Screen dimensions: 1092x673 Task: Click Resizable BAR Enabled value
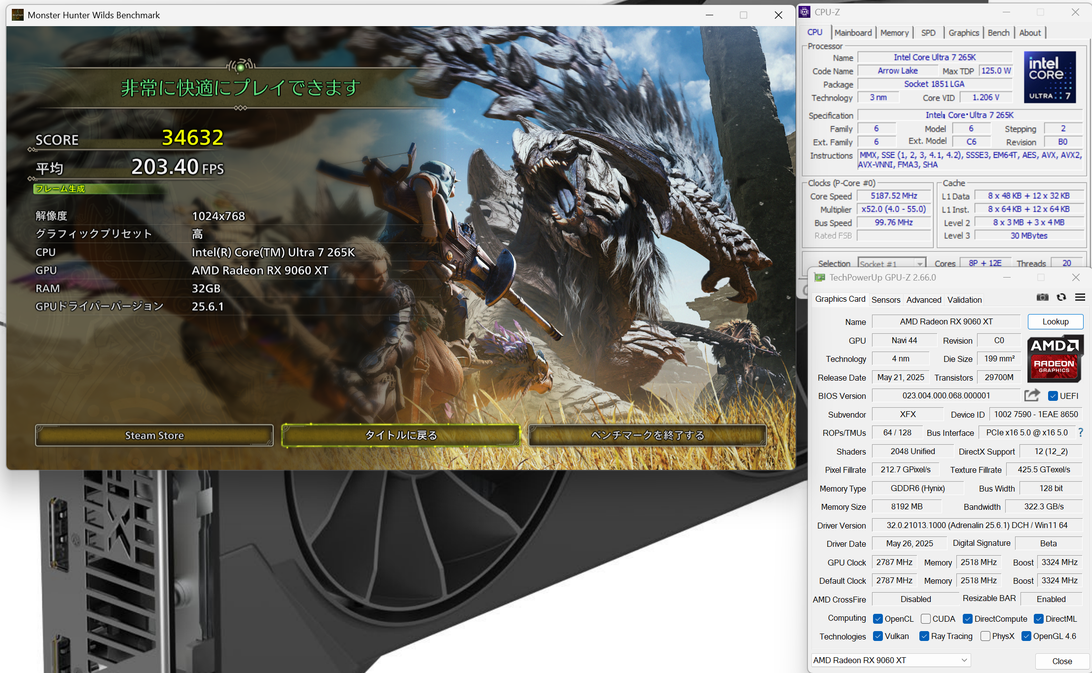pos(1051,599)
